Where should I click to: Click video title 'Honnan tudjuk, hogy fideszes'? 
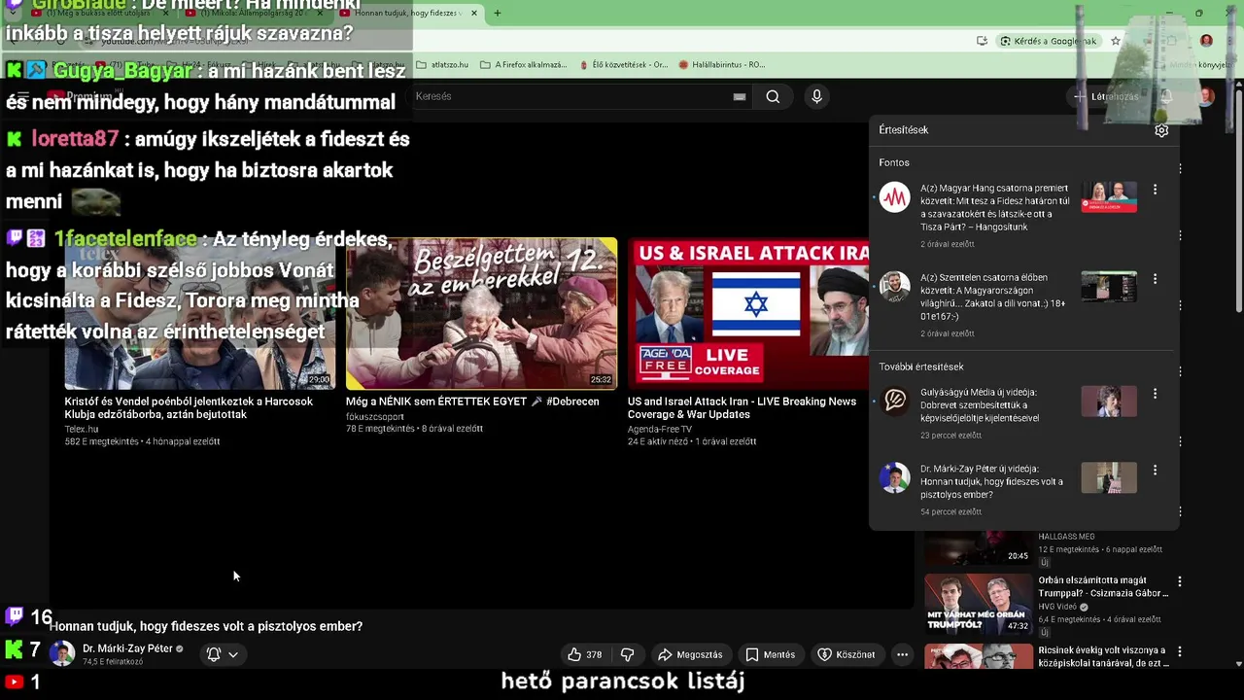[206, 627]
